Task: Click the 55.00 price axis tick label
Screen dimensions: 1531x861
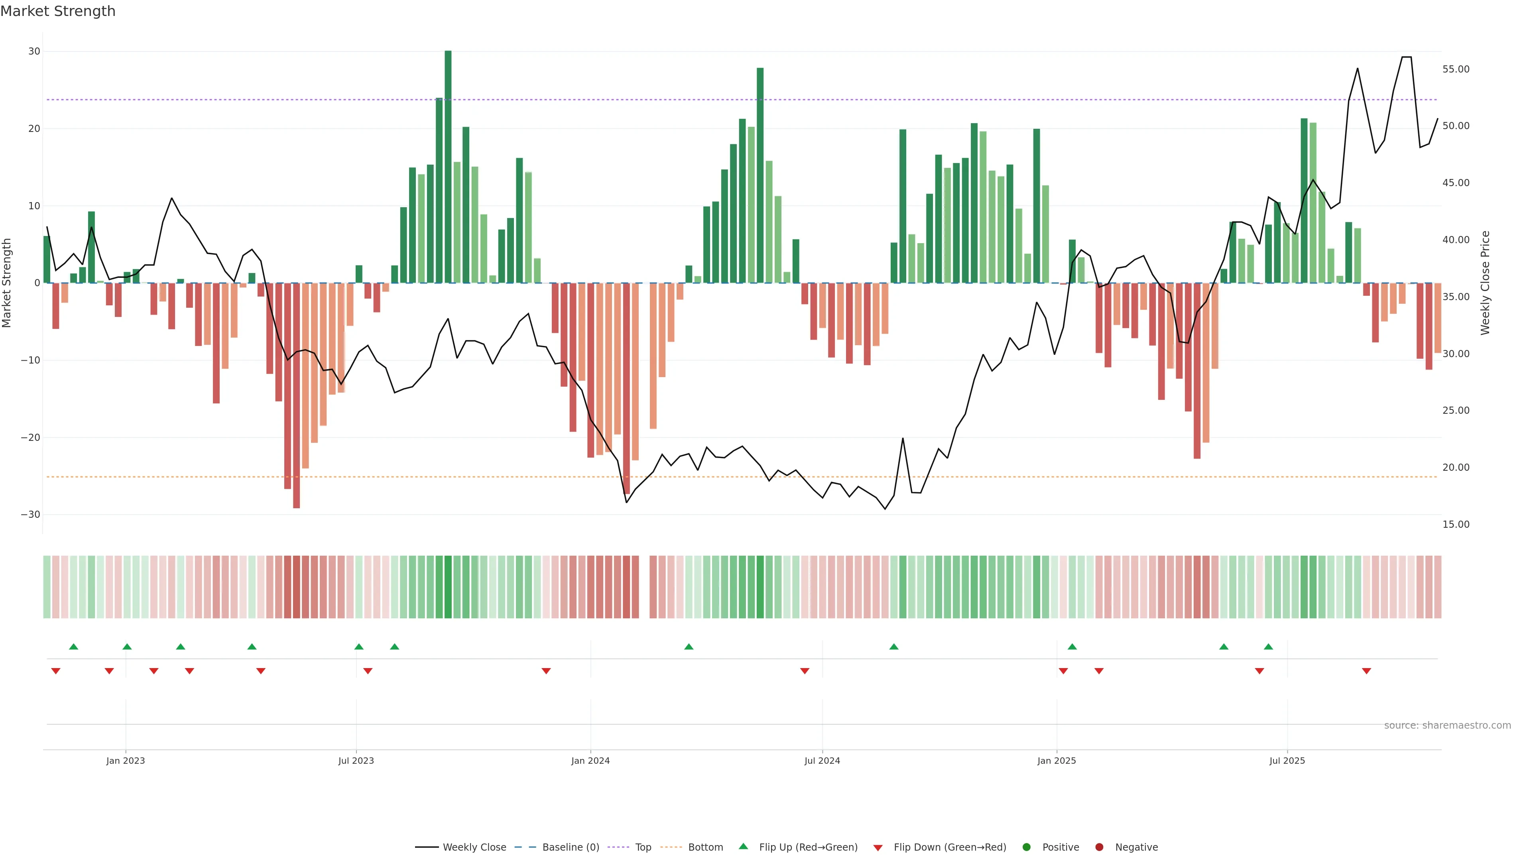Action: (1456, 69)
